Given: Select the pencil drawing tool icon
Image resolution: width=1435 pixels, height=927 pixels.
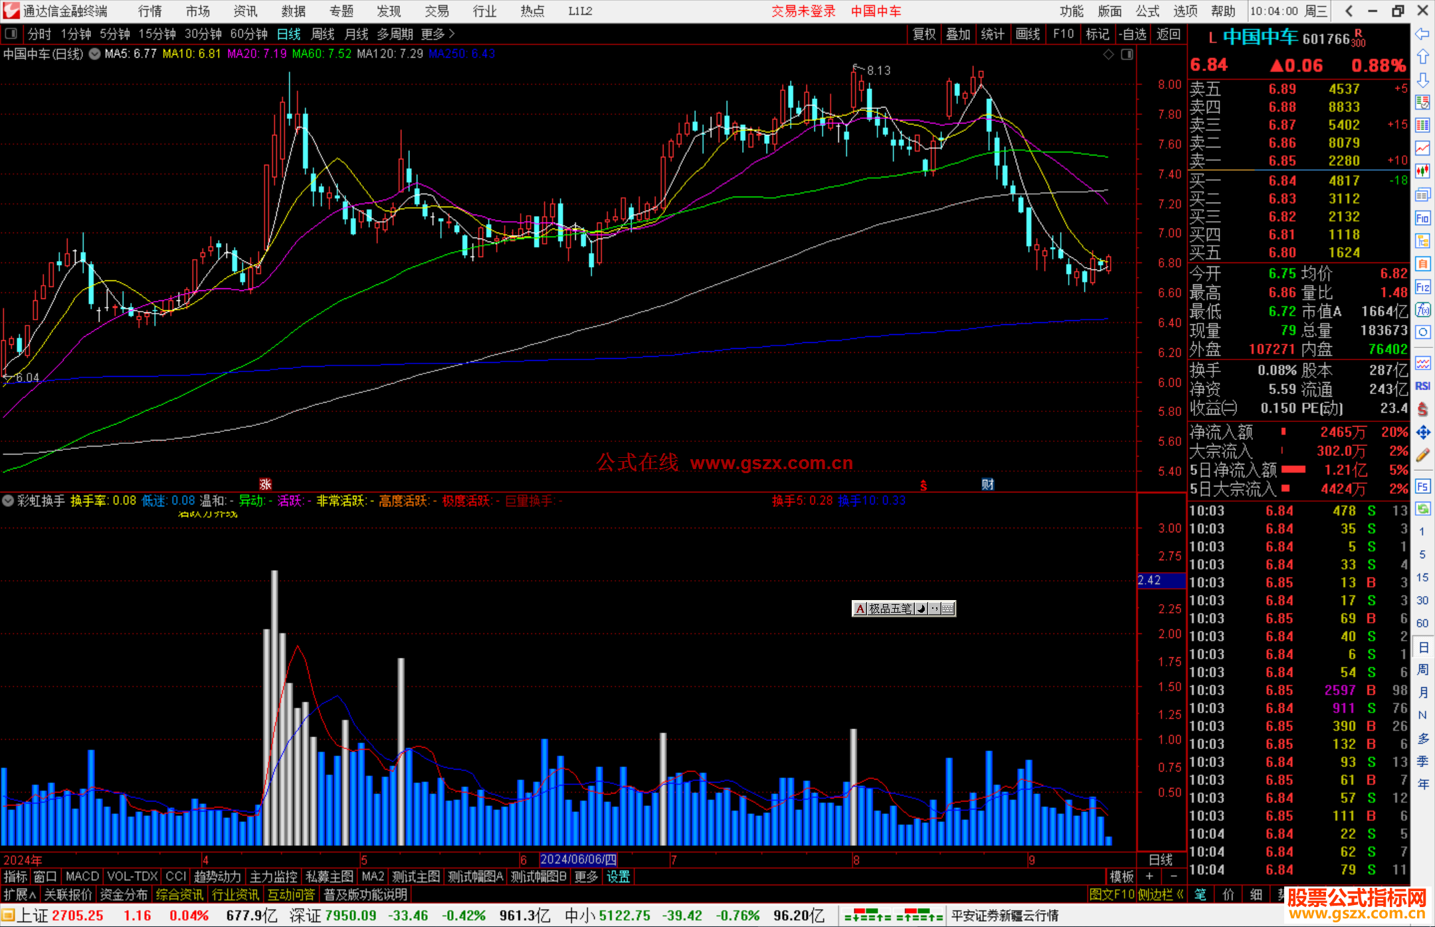Looking at the screenshot, I should [x=1422, y=455].
